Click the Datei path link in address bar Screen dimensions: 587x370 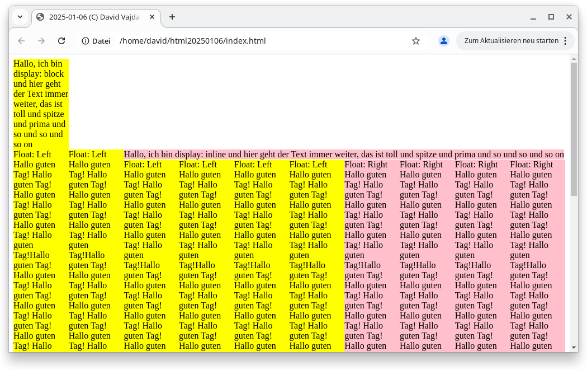click(192, 40)
